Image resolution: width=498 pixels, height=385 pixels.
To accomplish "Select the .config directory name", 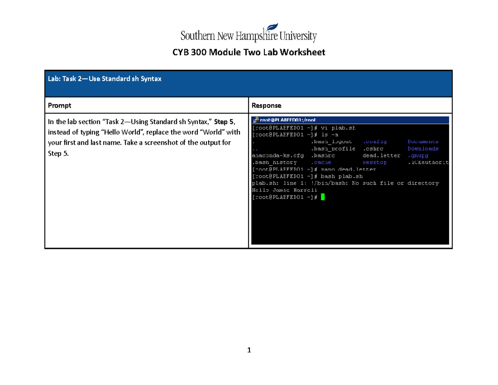I will 374,141.
